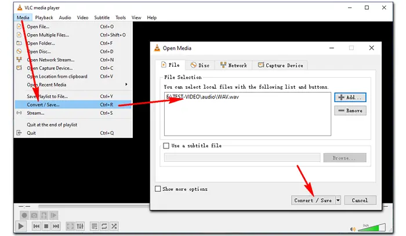Enable the Use a subtitle file checkbox
406x236 pixels.
pos(166,146)
